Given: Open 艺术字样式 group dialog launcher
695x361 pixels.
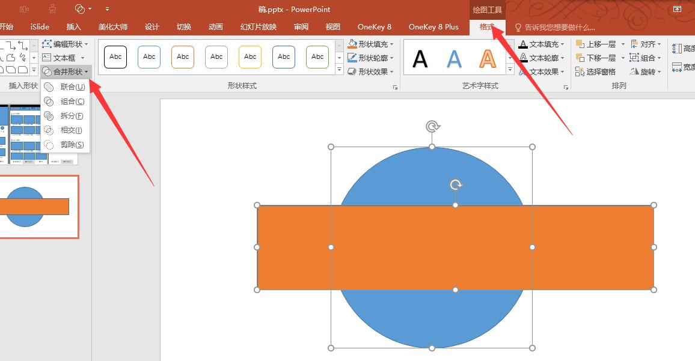Looking at the screenshot, I should [566, 88].
